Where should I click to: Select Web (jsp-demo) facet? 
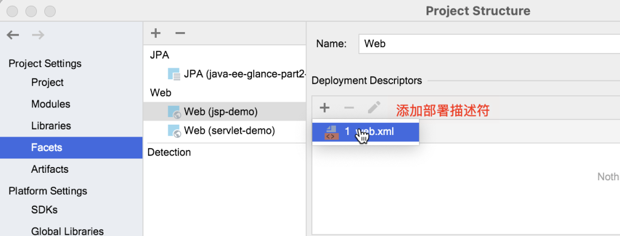pos(224,112)
